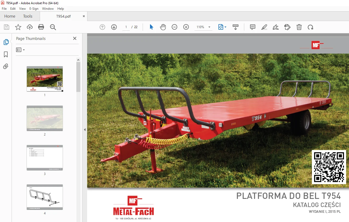Go to previous page arrow
The height and width of the screenshot is (222, 349).
coord(102,27)
